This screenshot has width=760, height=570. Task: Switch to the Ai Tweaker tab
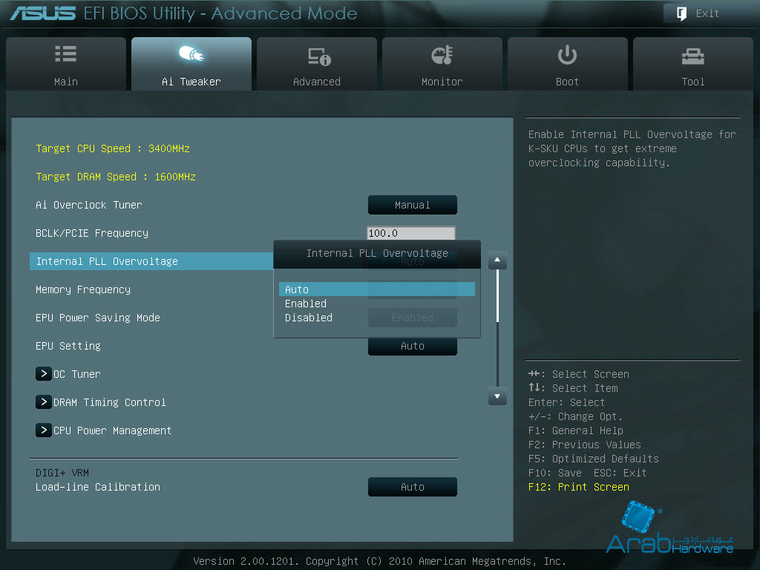(x=191, y=64)
